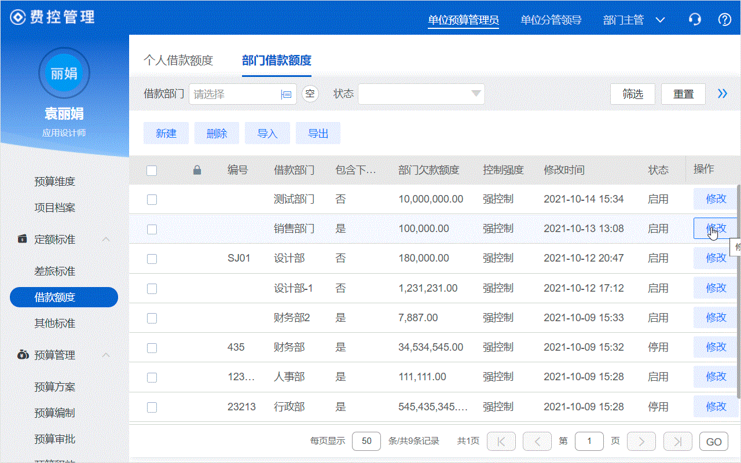The image size is (741, 463).
Task: Open 差旅标准 in the sidebar
Action: coord(55,271)
